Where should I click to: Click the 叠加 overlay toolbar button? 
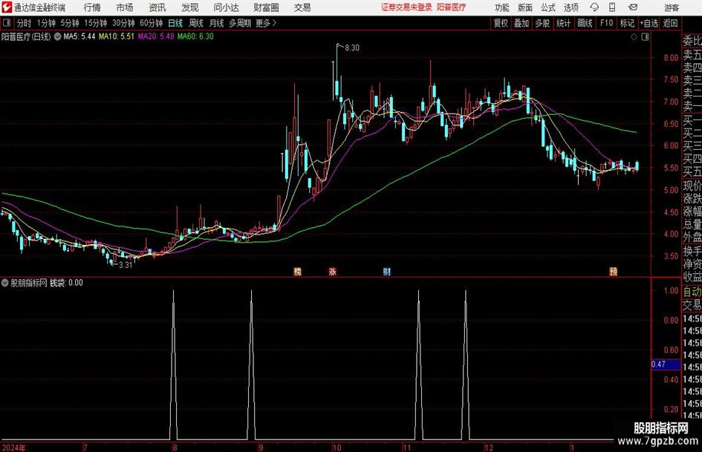click(x=521, y=23)
